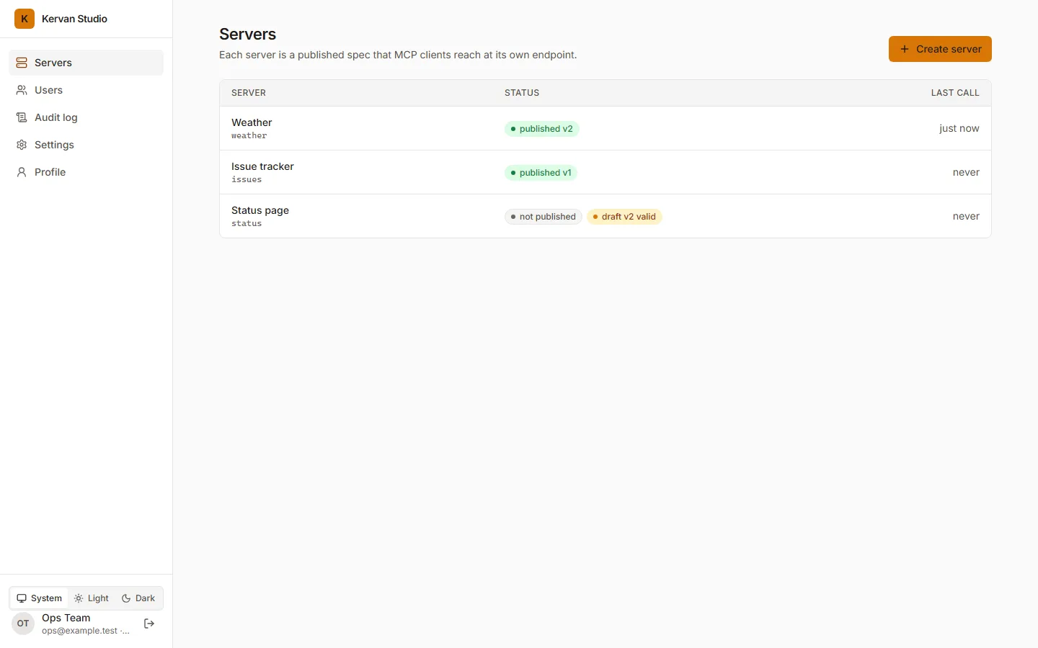The image size is (1038, 648).
Task: Click the LAST CALL column header
Action: [x=955, y=93]
